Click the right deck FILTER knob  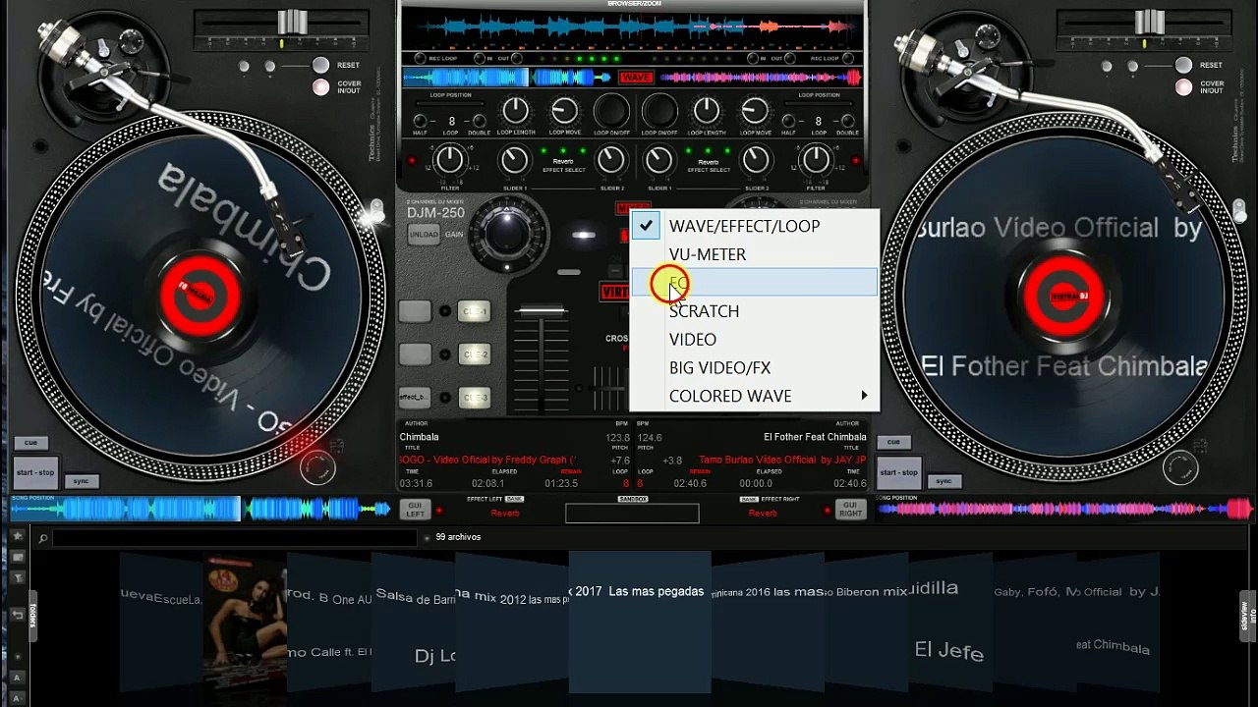coord(817,159)
